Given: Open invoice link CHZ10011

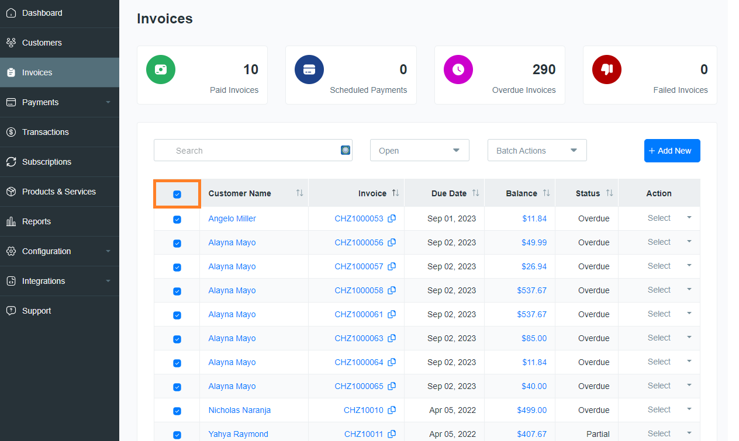Looking at the screenshot, I should 364,434.
